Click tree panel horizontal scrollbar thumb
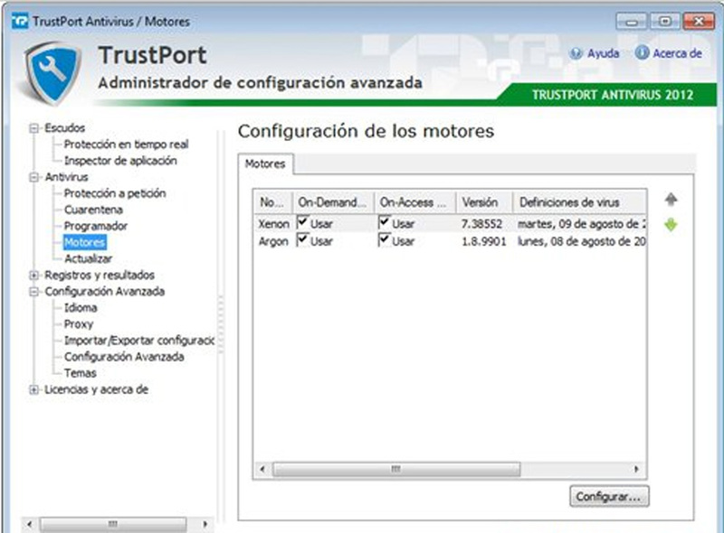The image size is (724, 533). [113, 524]
